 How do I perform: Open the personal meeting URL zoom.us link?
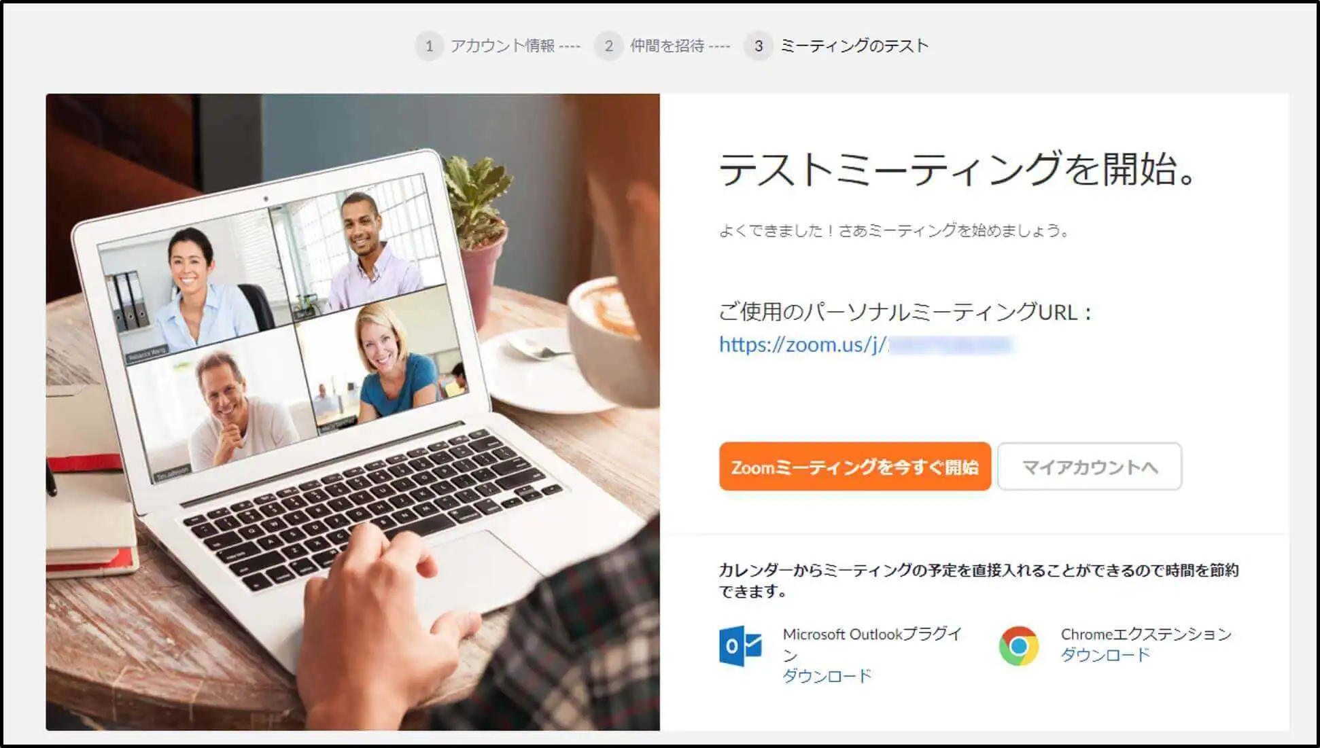(x=865, y=344)
